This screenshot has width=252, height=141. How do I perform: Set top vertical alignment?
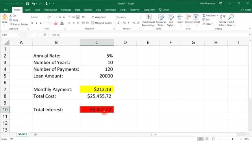point(69,17)
